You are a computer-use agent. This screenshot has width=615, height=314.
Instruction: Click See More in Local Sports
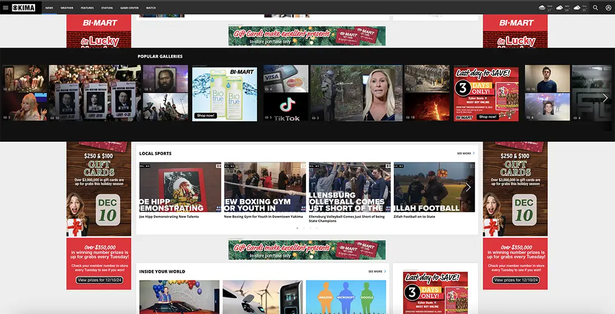coord(466,153)
